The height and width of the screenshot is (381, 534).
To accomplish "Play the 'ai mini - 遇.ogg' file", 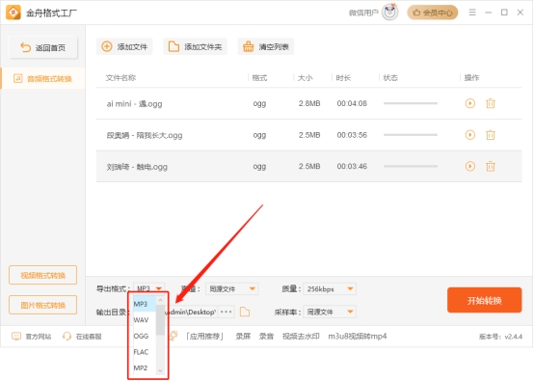I will [x=470, y=103].
